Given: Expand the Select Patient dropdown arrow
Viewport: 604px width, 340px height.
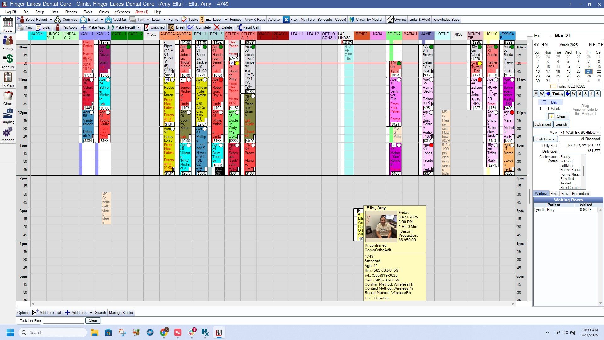Looking at the screenshot, I should 50,20.
